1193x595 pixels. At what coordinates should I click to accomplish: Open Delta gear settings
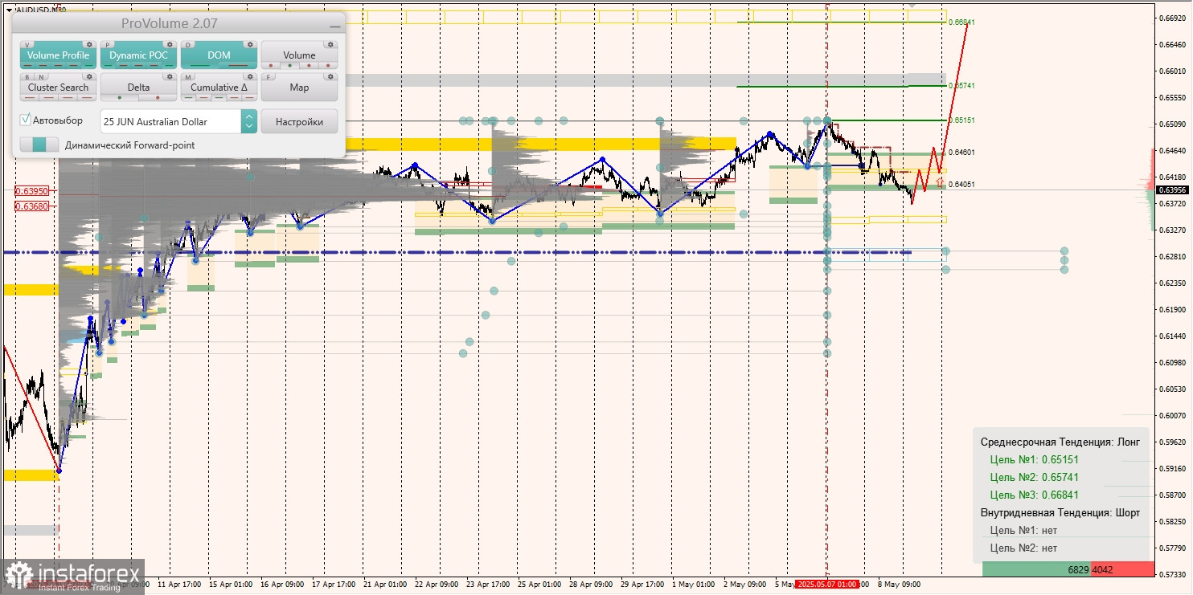tap(170, 76)
